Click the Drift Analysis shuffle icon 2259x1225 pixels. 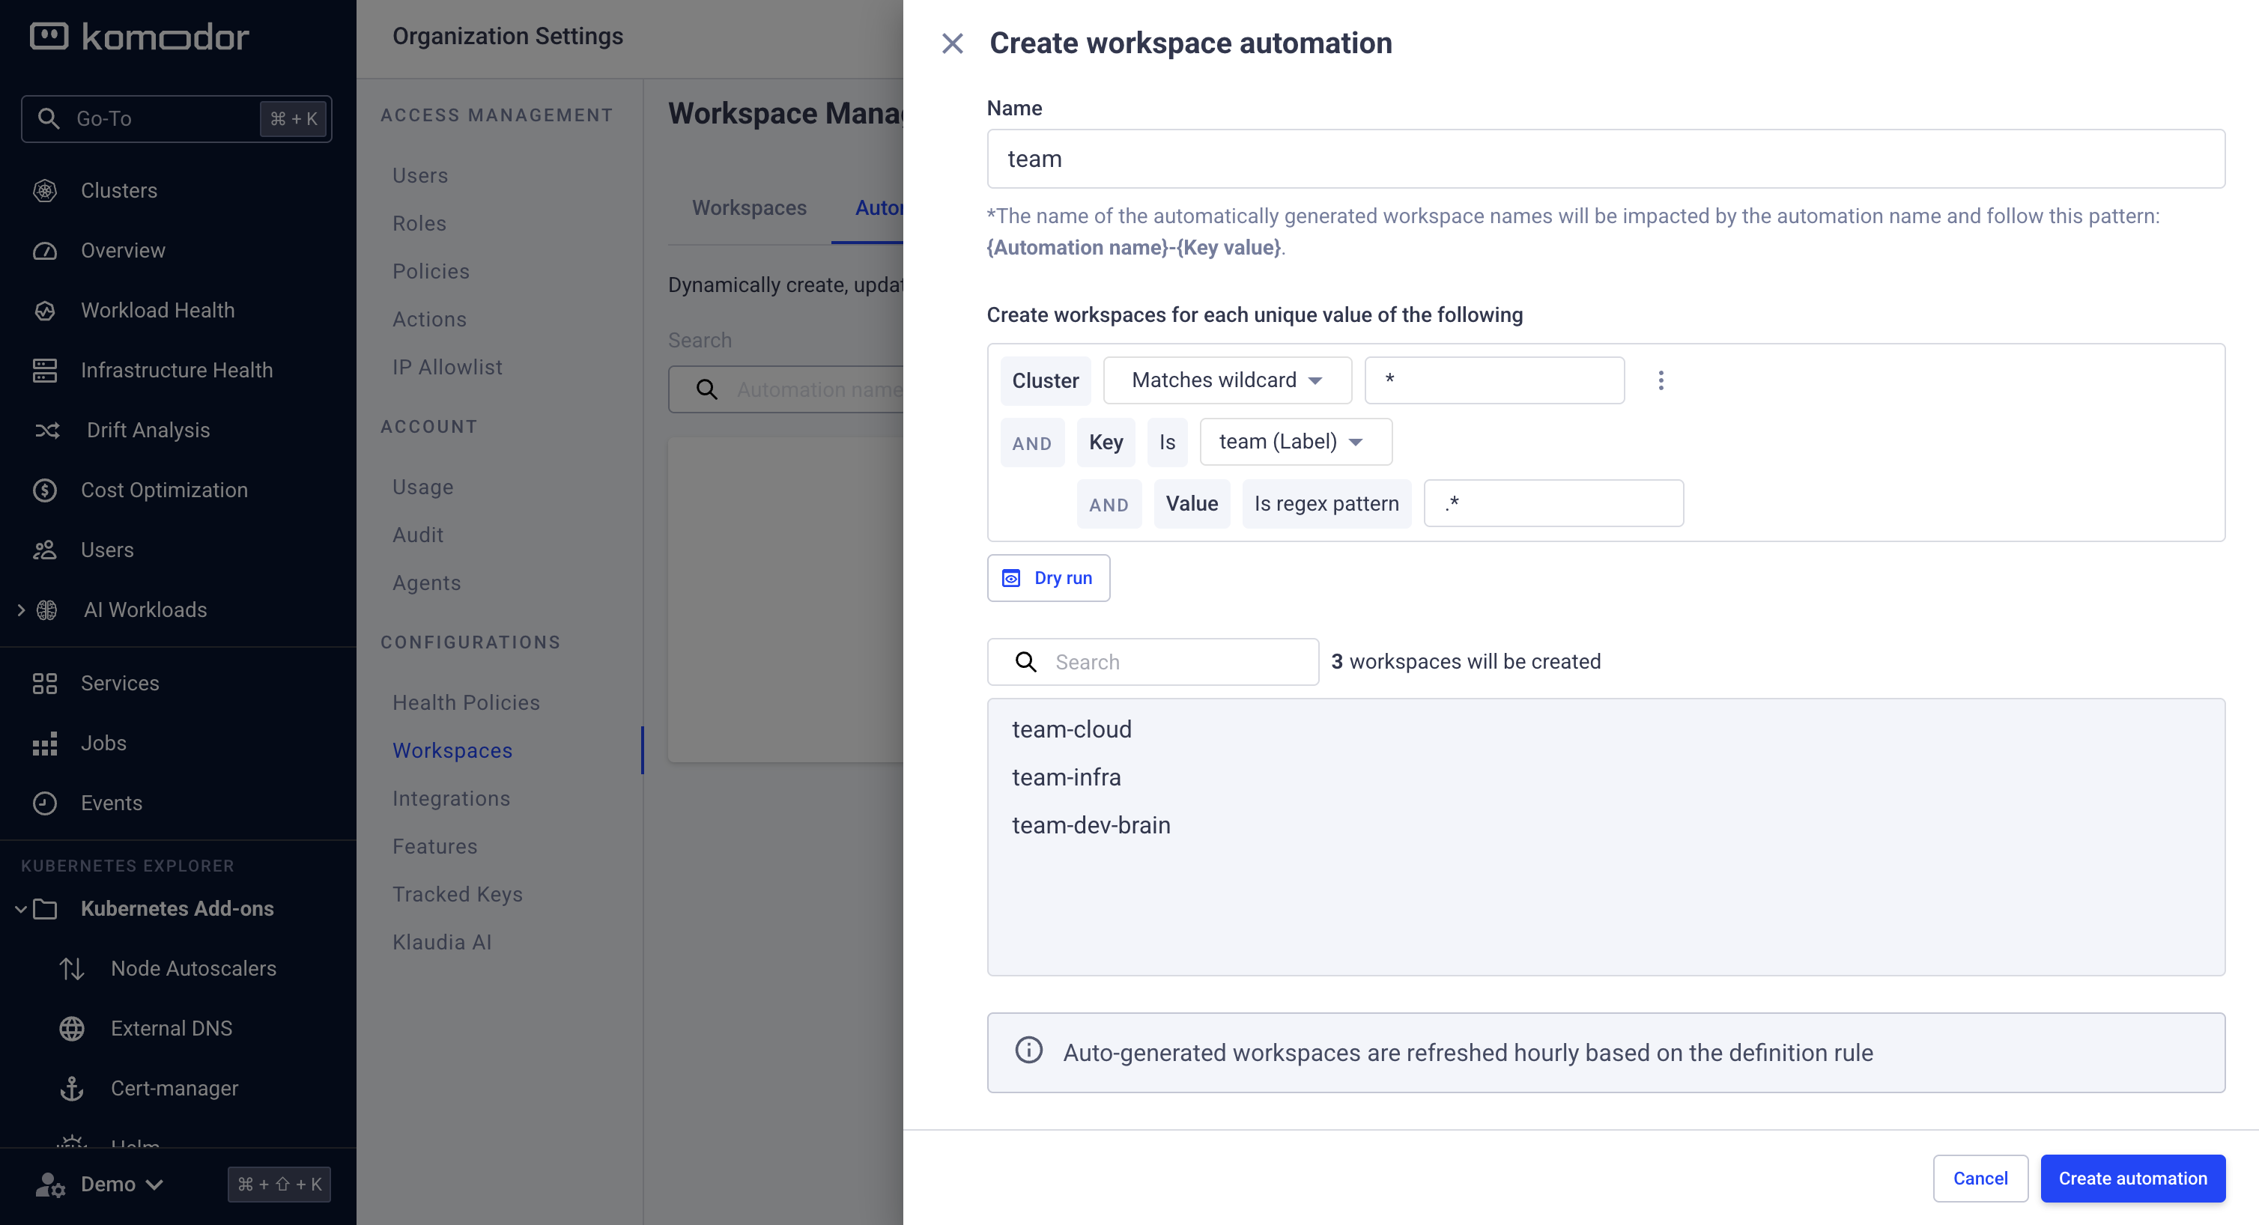(46, 431)
